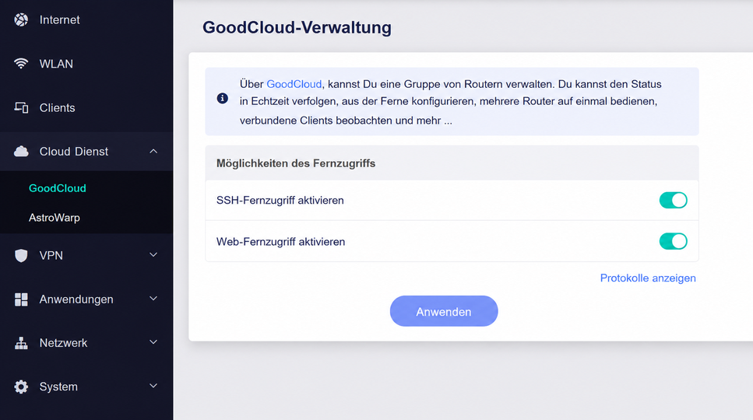Click the GoodCloud-Verwaltung page heading
753x420 pixels.
click(x=297, y=27)
